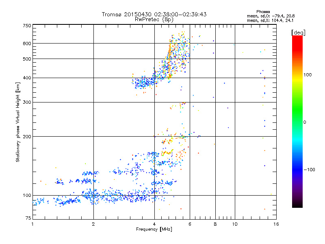Click the x-axis tick label "6"
Image resolution: width=325 pixels, height=244 pixels.
(190, 224)
